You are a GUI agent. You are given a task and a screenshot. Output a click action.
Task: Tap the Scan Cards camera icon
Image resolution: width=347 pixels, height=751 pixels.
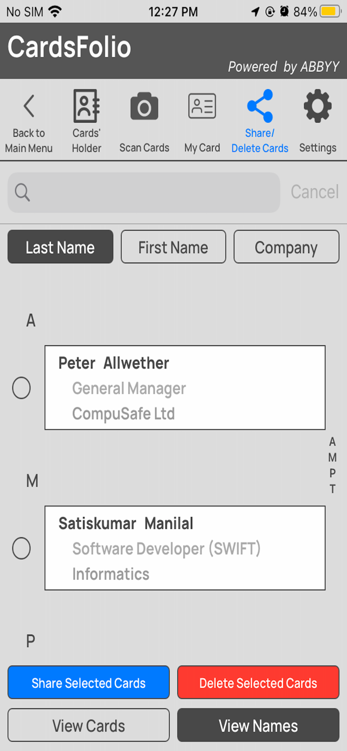144,107
